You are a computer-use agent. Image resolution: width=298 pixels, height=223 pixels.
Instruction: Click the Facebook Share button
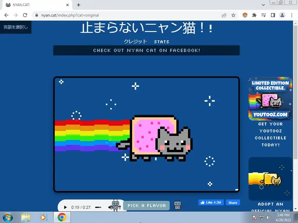pyautogui.click(x=233, y=202)
